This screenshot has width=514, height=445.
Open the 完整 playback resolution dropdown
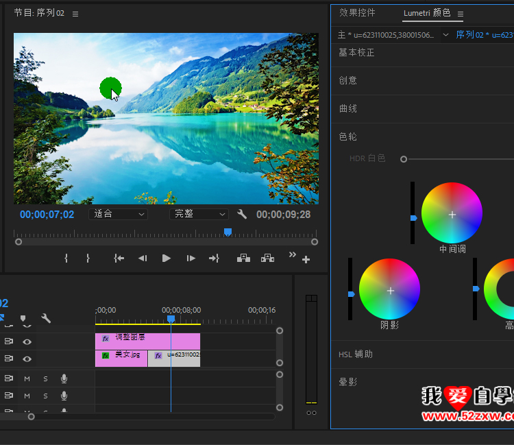pos(199,214)
